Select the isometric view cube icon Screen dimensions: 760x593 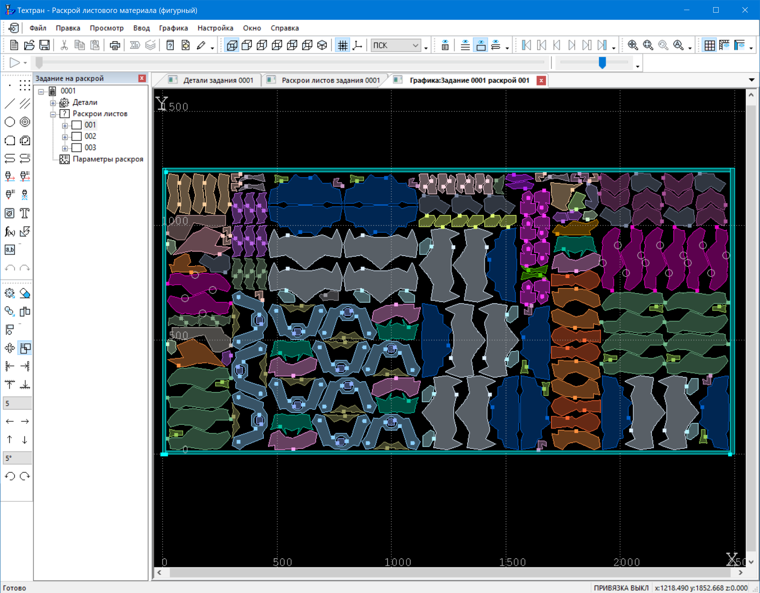point(322,45)
